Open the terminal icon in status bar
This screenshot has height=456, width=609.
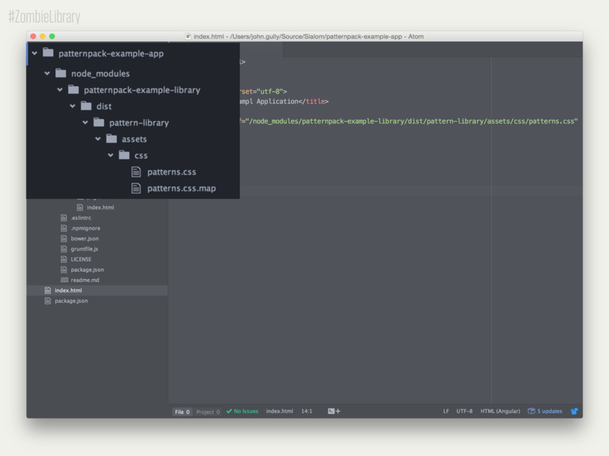(x=331, y=411)
